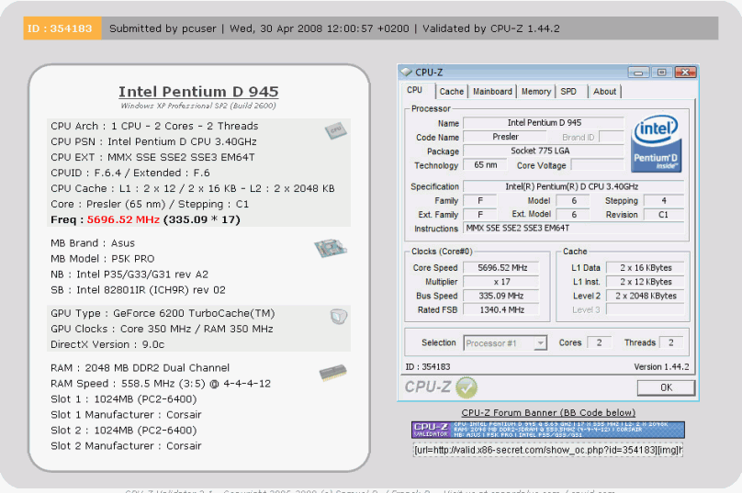Click the Threads count field

tap(670, 342)
